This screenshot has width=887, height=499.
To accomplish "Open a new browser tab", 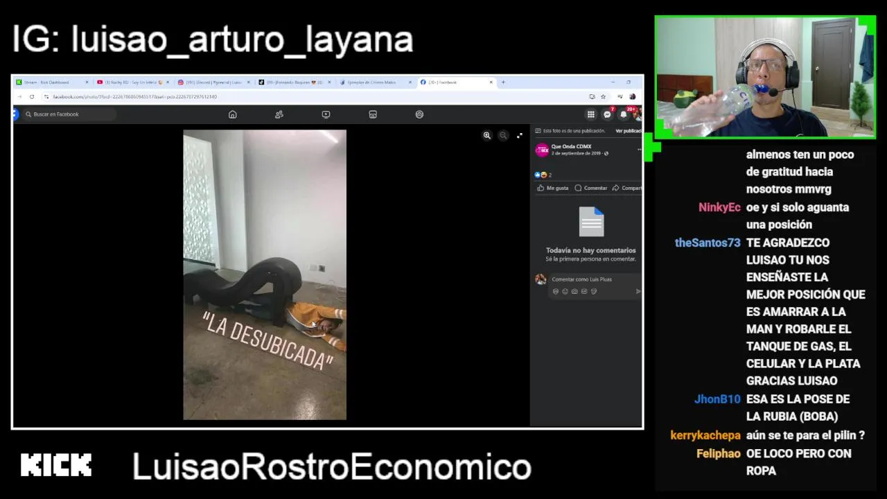I will [x=503, y=82].
